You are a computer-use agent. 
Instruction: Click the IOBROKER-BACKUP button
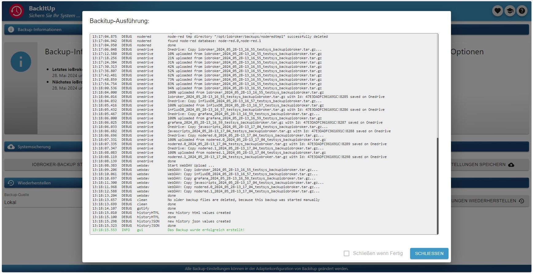coord(44,164)
